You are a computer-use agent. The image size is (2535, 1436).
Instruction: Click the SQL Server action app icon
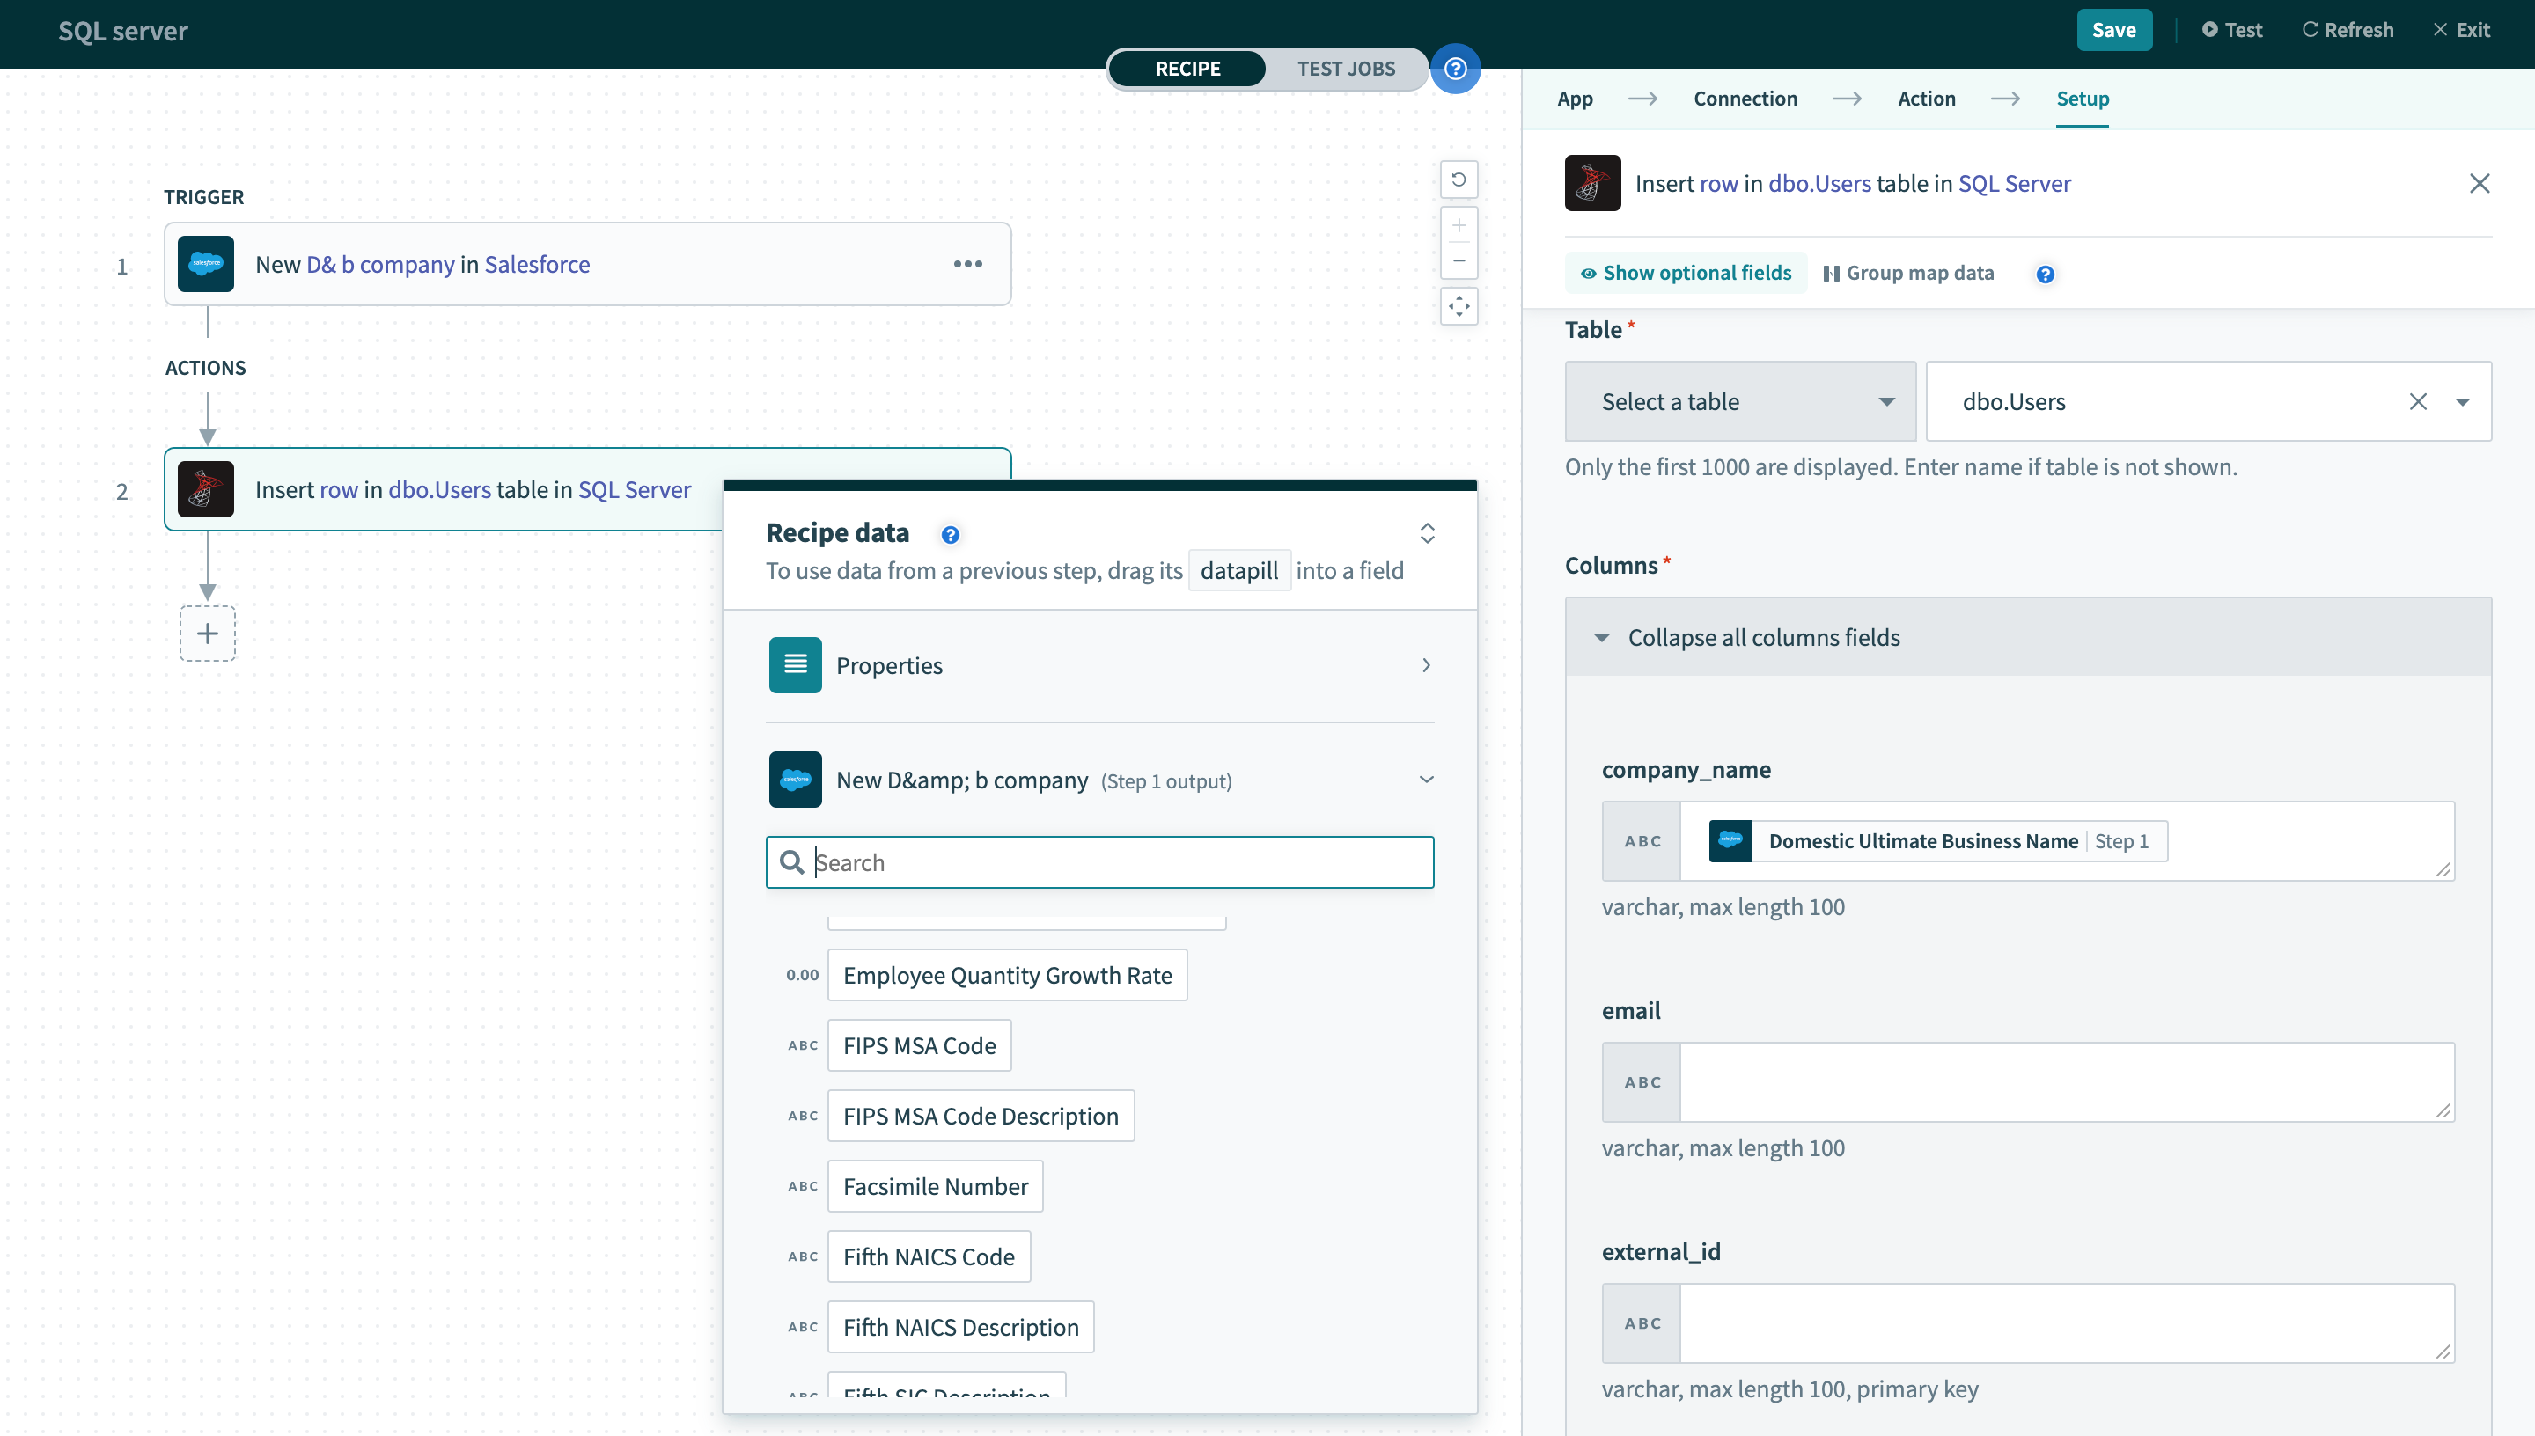point(205,489)
